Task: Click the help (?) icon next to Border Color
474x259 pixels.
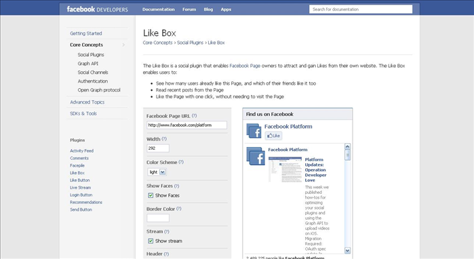Action: coord(179,209)
